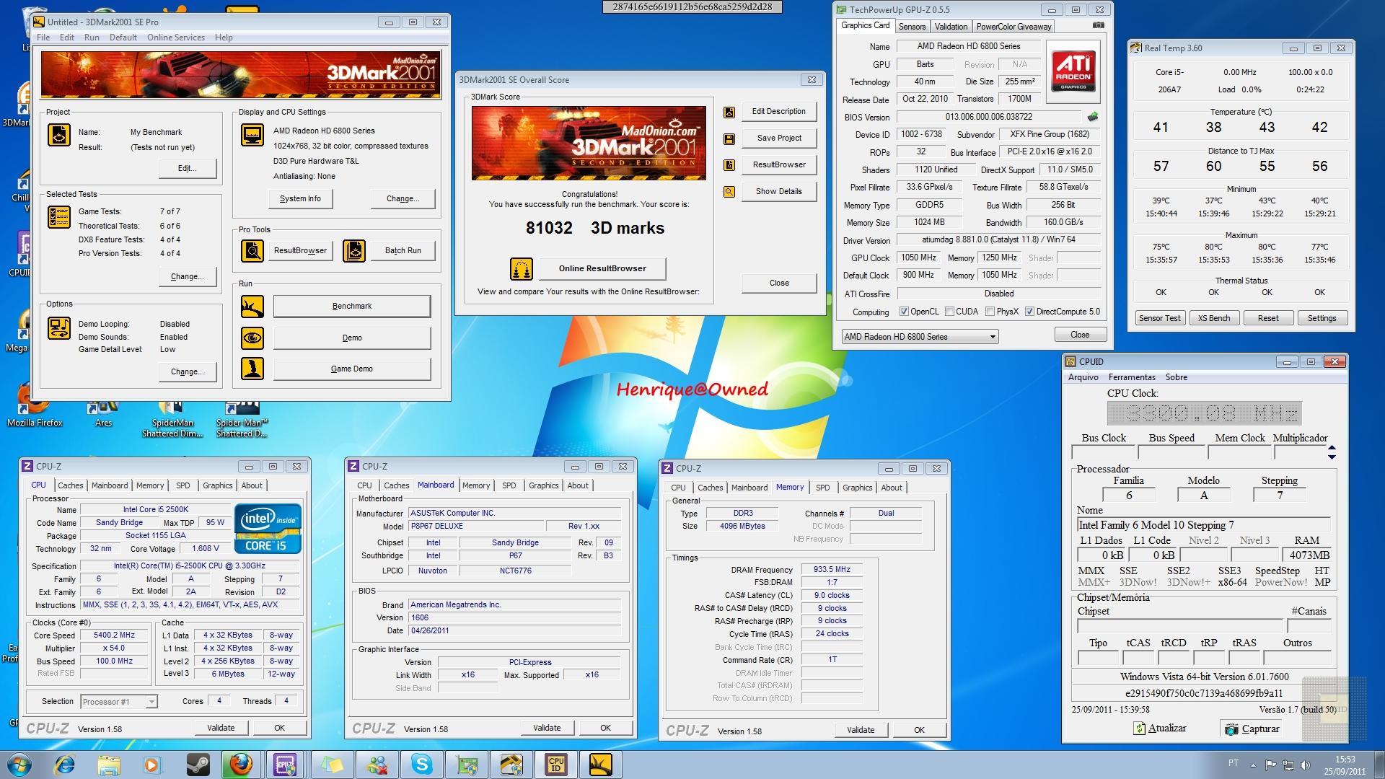Click the System Info button in 3DMark
The width and height of the screenshot is (1385, 779).
point(300,198)
